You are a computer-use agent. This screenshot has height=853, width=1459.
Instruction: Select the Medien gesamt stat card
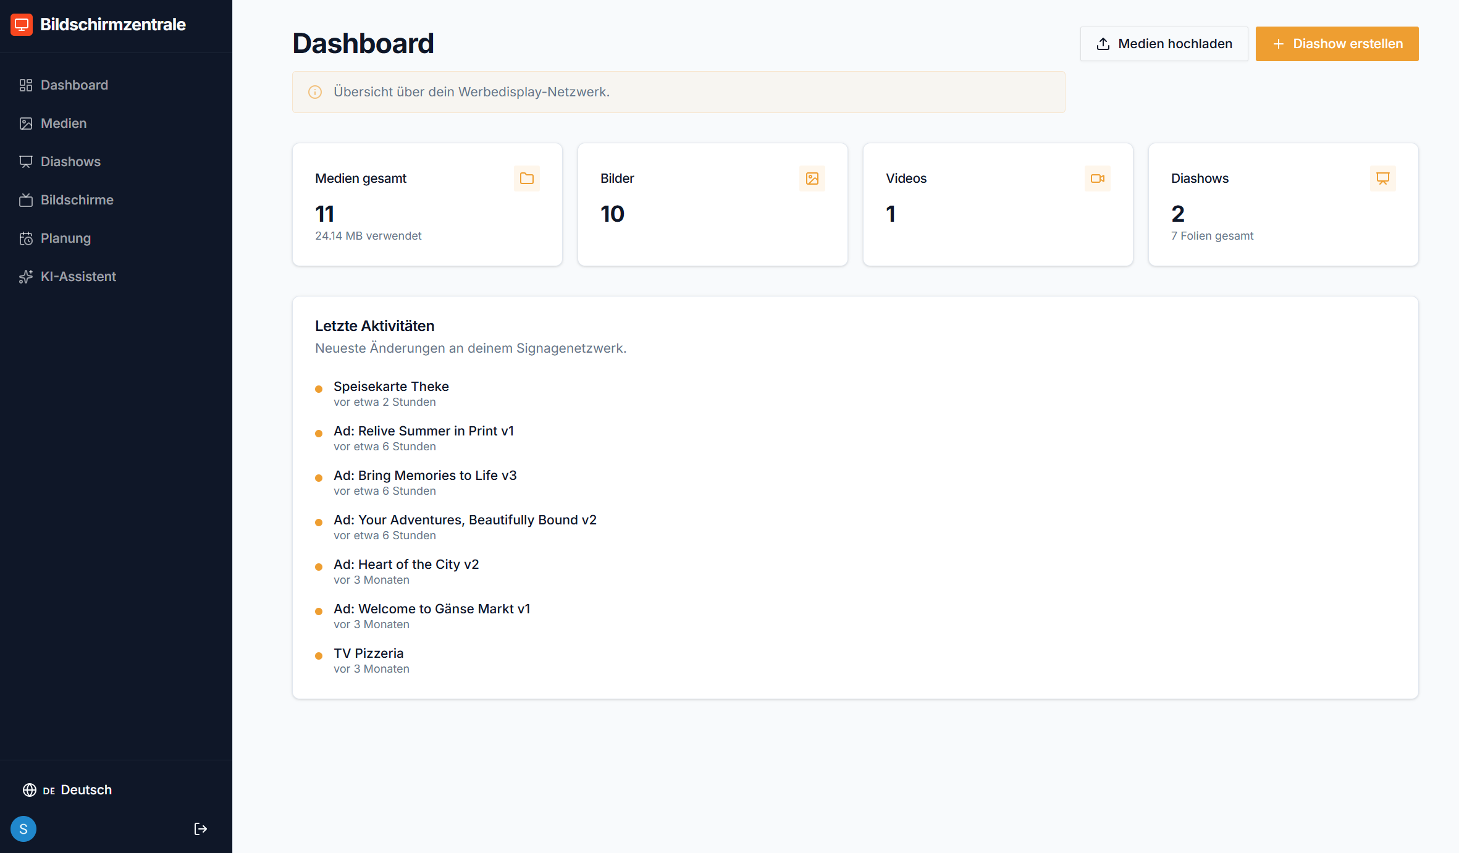427,204
